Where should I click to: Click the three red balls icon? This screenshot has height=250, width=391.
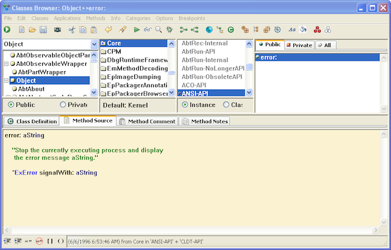(317, 30)
